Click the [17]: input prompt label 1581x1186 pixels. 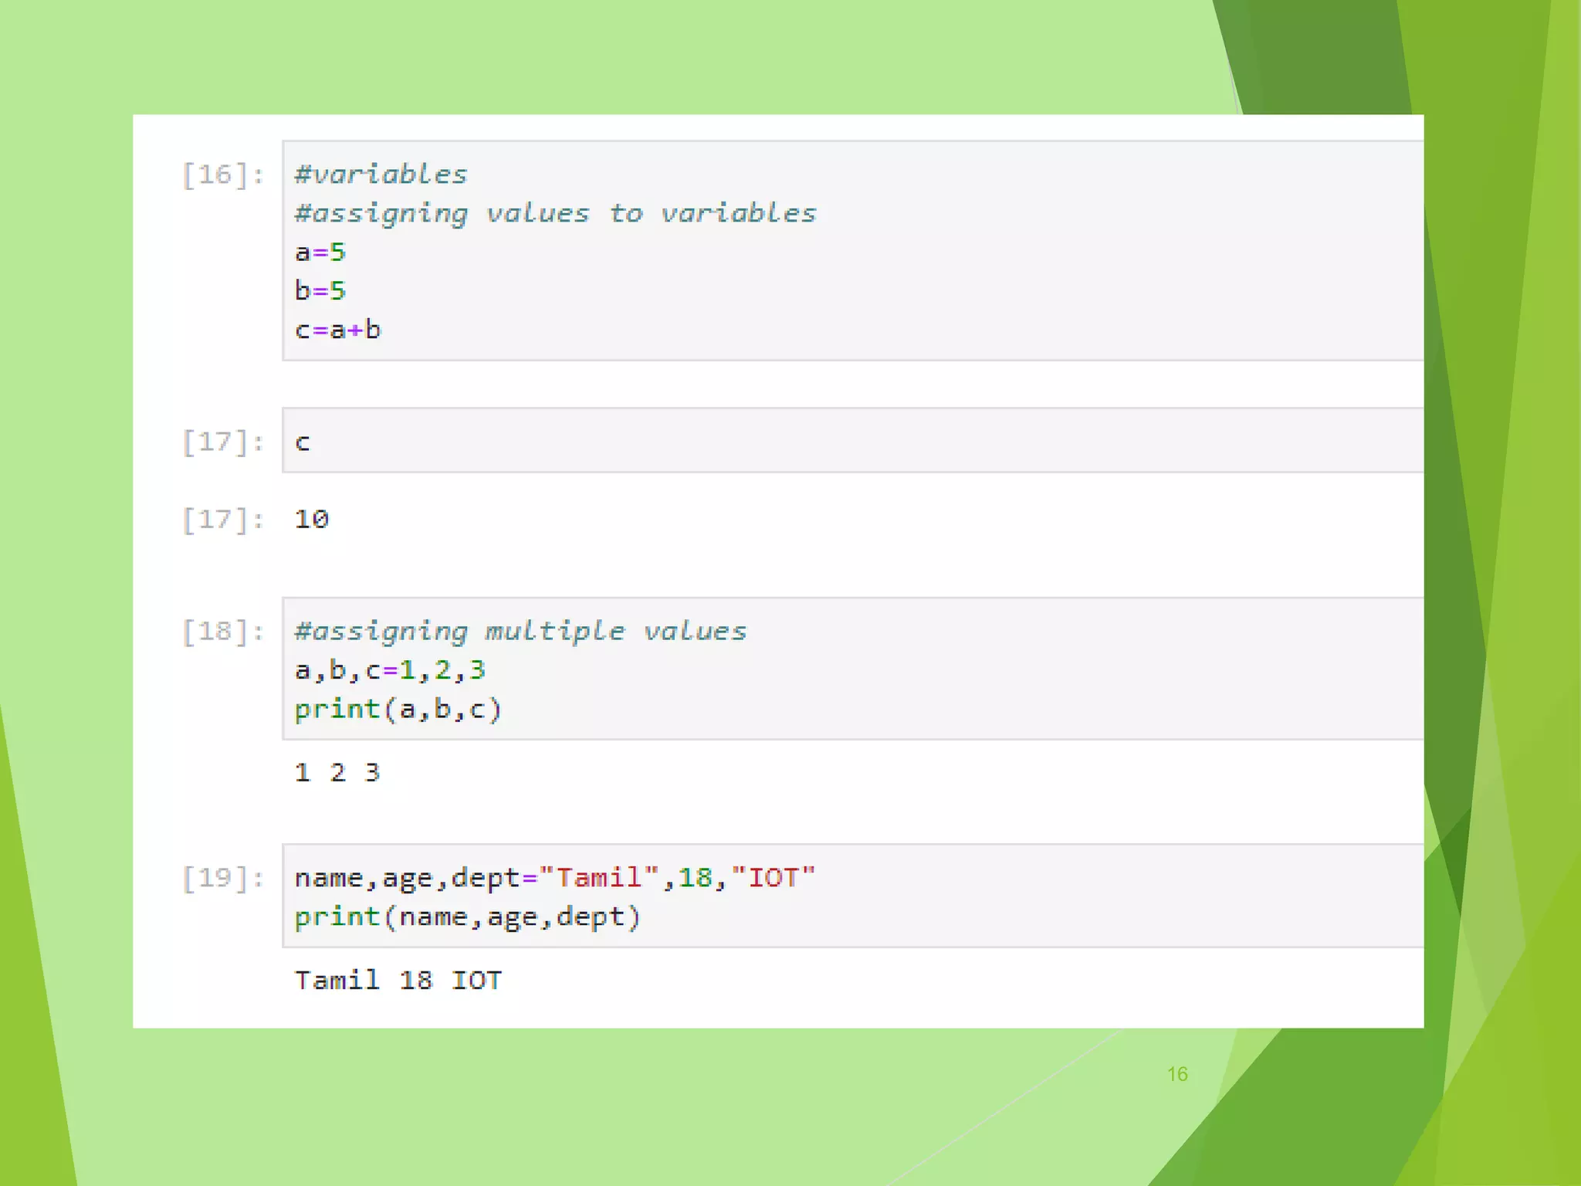pyautogui.click(x=223, y=442)
